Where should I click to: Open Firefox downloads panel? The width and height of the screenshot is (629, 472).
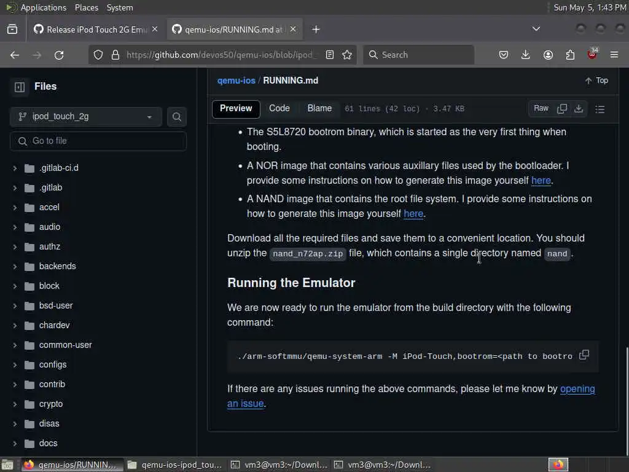(526, 55)
